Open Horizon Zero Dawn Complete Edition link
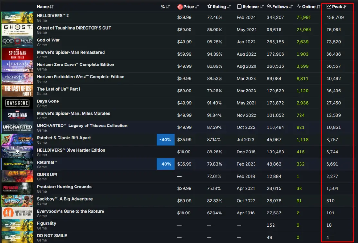The image size is (358, 243). [x=75, y=65]
